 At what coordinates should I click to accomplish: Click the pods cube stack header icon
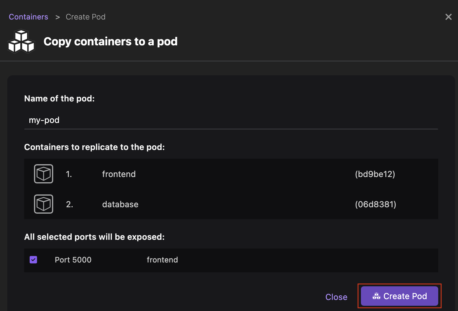pos(21,42)
